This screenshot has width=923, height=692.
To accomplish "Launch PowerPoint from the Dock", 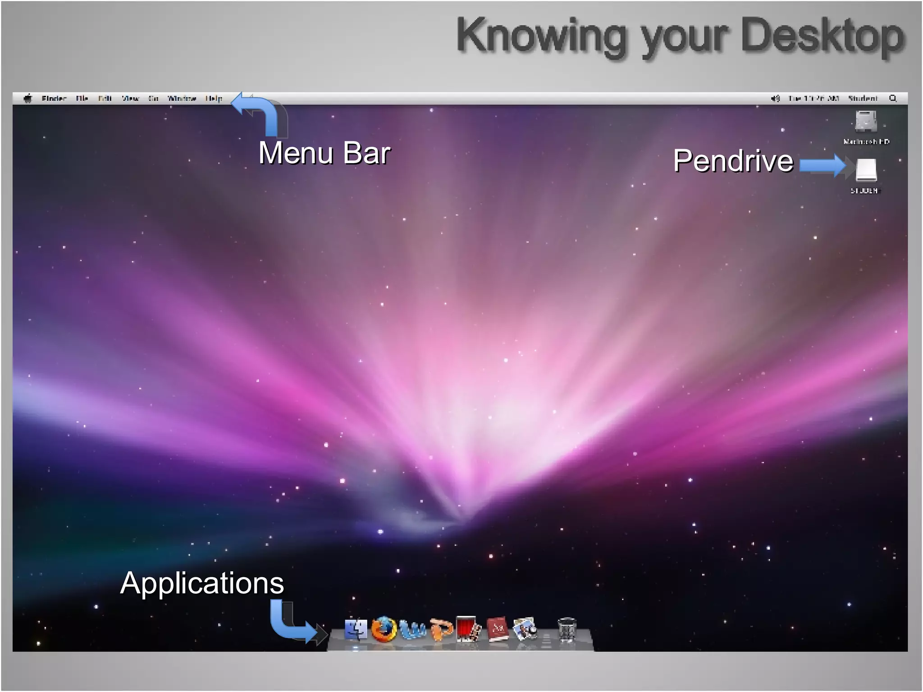I will (441, 629).
